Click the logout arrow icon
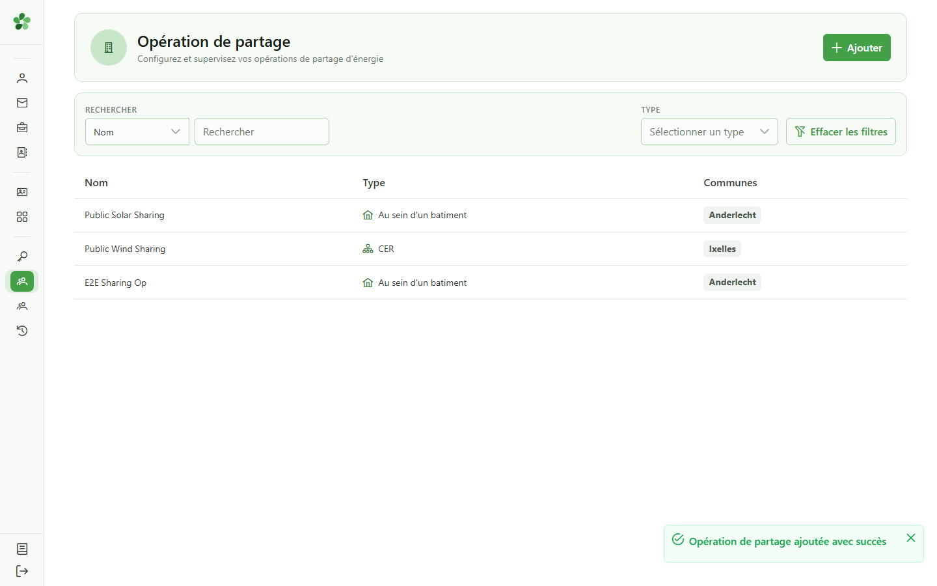The width and height of the screenshot is (937, 586). [x=22, y=571]
